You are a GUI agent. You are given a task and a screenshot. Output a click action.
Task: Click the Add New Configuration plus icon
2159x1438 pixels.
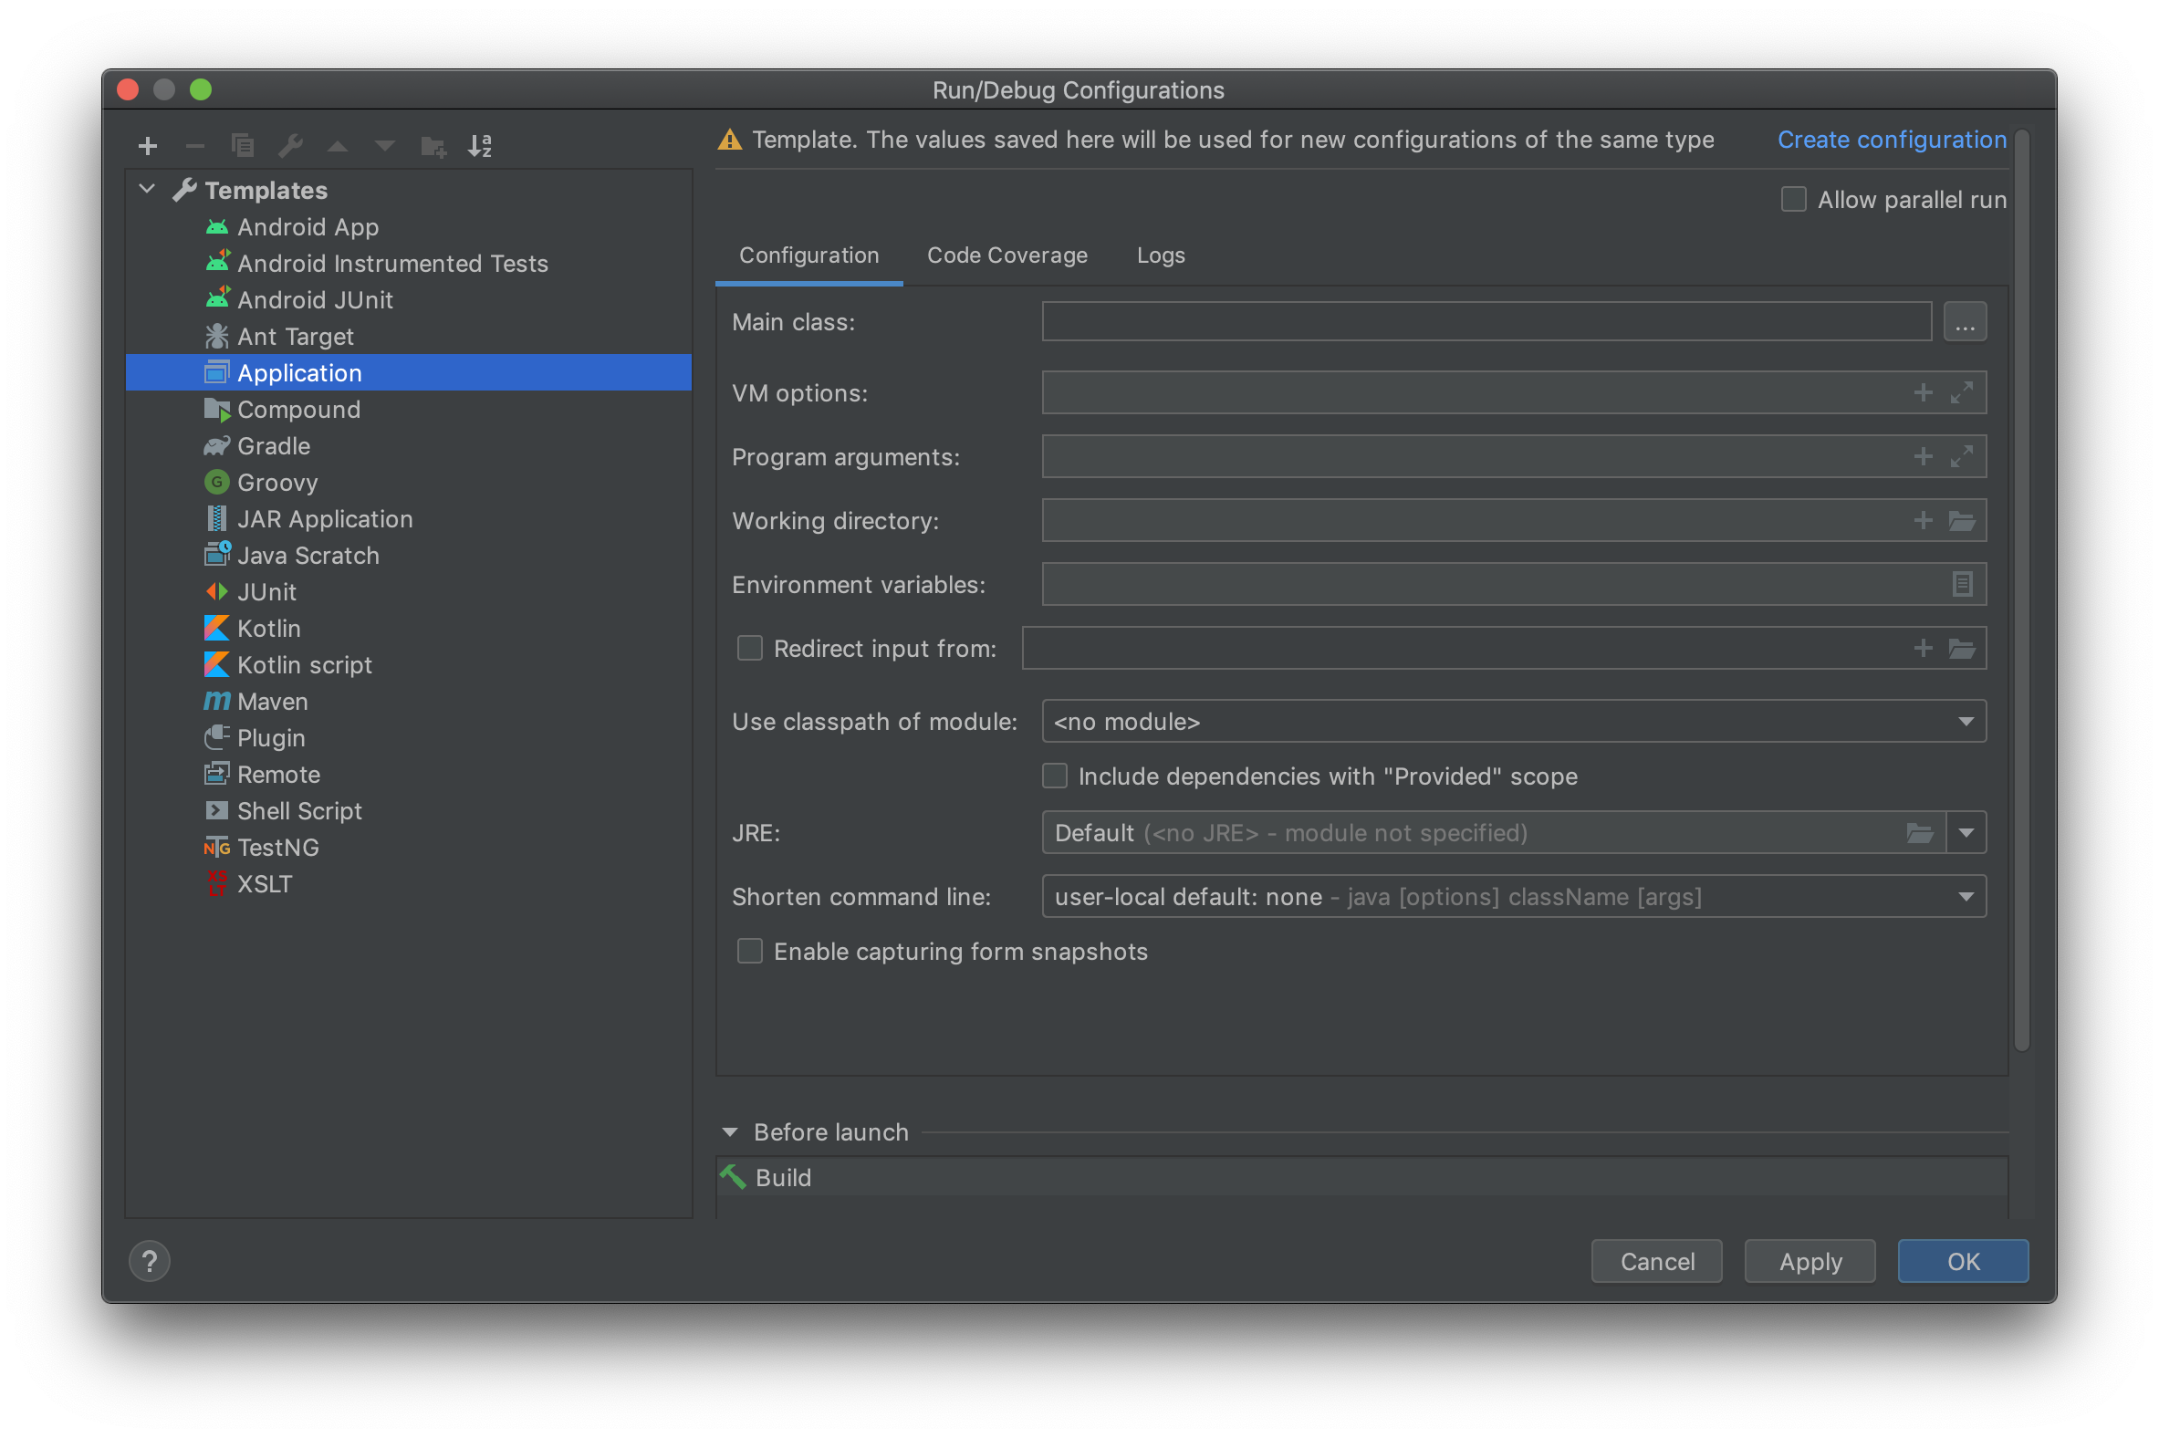(148, 146)
